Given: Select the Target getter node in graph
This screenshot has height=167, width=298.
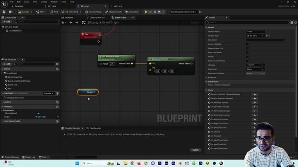Looking at the screenshot, I should pyautogui.click(x=88, y=92).
